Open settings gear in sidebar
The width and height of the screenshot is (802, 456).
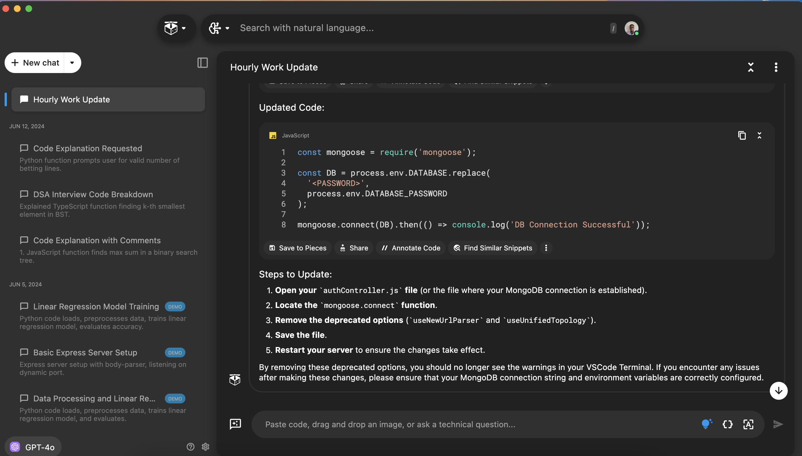click(x=205, y=447)
